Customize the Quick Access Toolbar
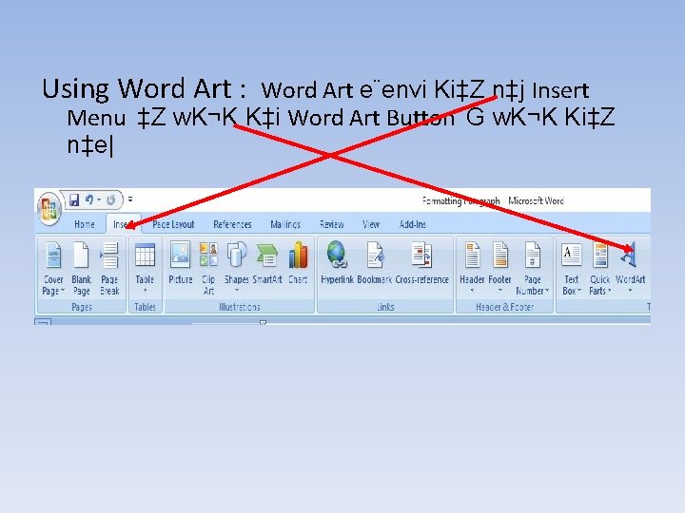The image size is (685, 513). coord(130,199)
